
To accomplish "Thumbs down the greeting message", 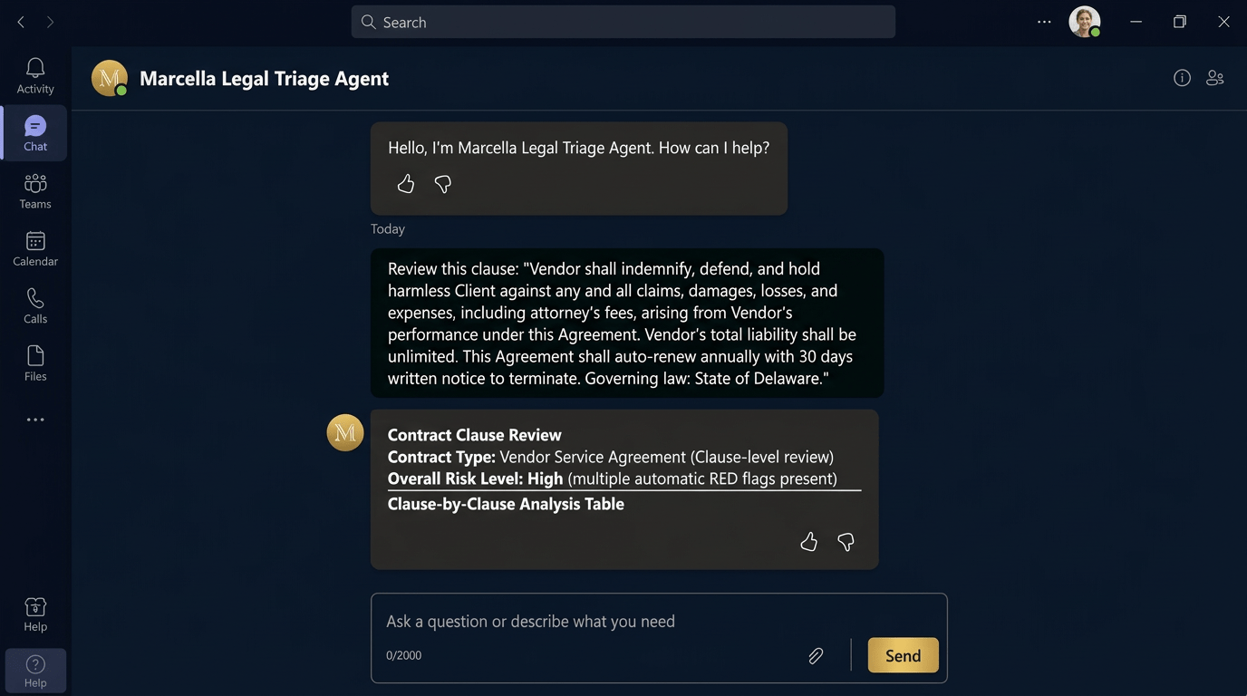I will 443,184.
